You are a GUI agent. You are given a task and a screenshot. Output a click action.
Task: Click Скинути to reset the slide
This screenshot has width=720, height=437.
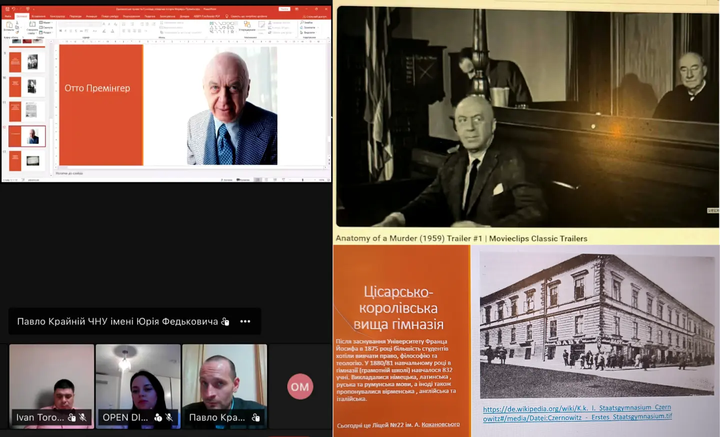46,27
